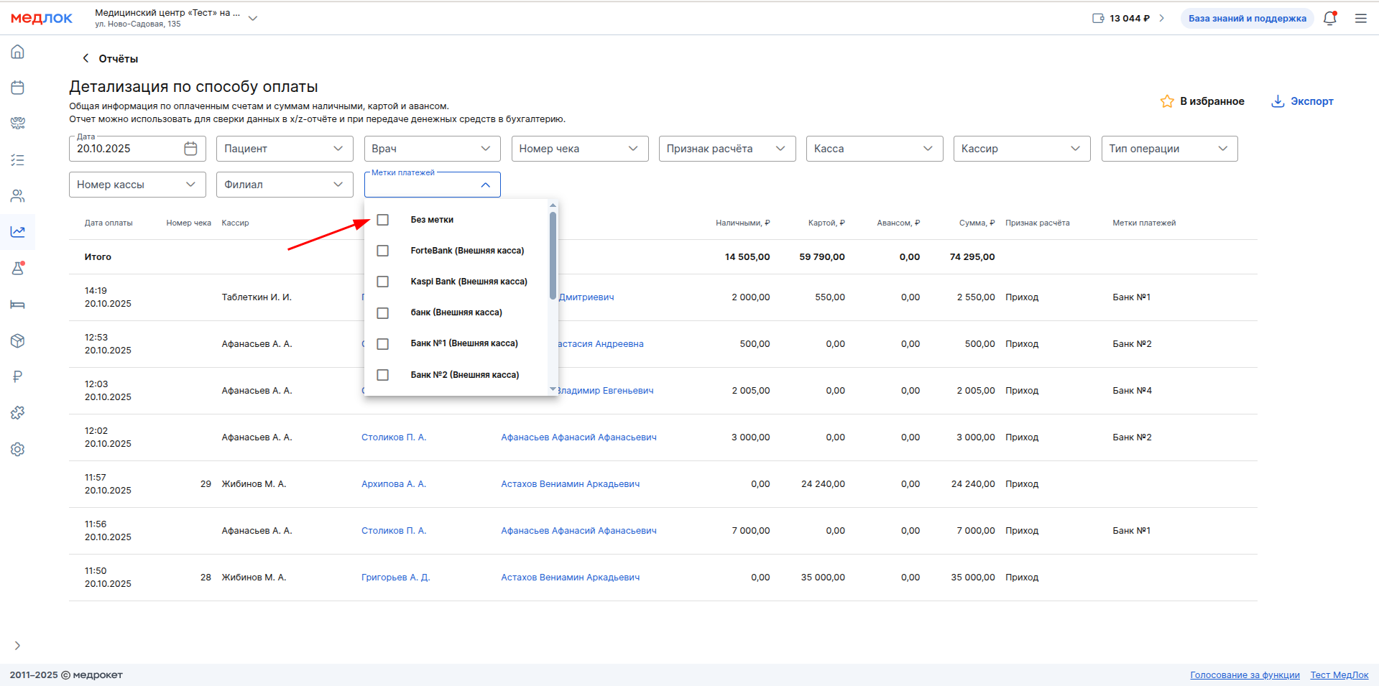
Task: Select the Kaspi Bank (Внешняя касса) checkbox
Action: point(383,282)
